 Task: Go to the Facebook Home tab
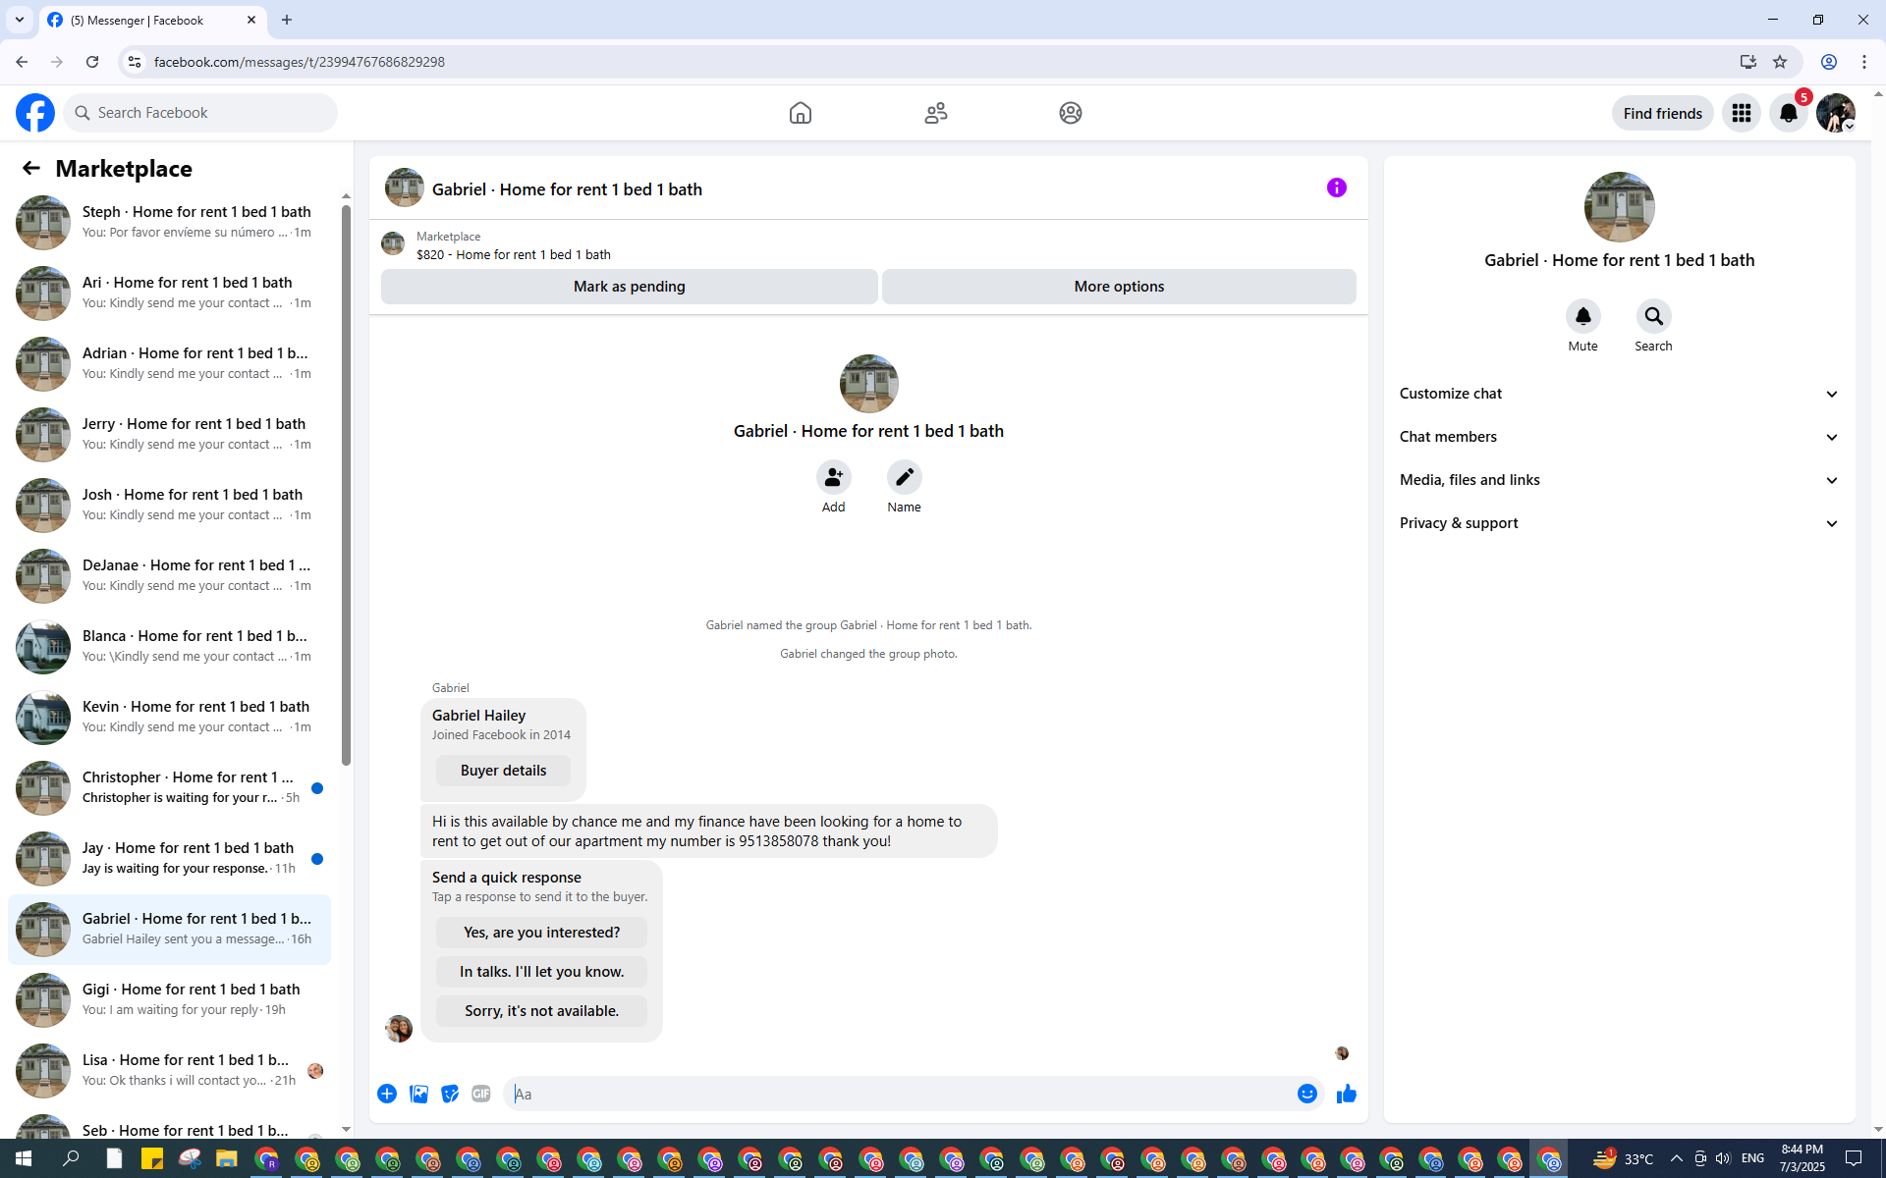tap(801, 113)
